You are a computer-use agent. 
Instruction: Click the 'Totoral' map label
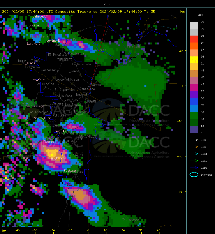[81, 95]
